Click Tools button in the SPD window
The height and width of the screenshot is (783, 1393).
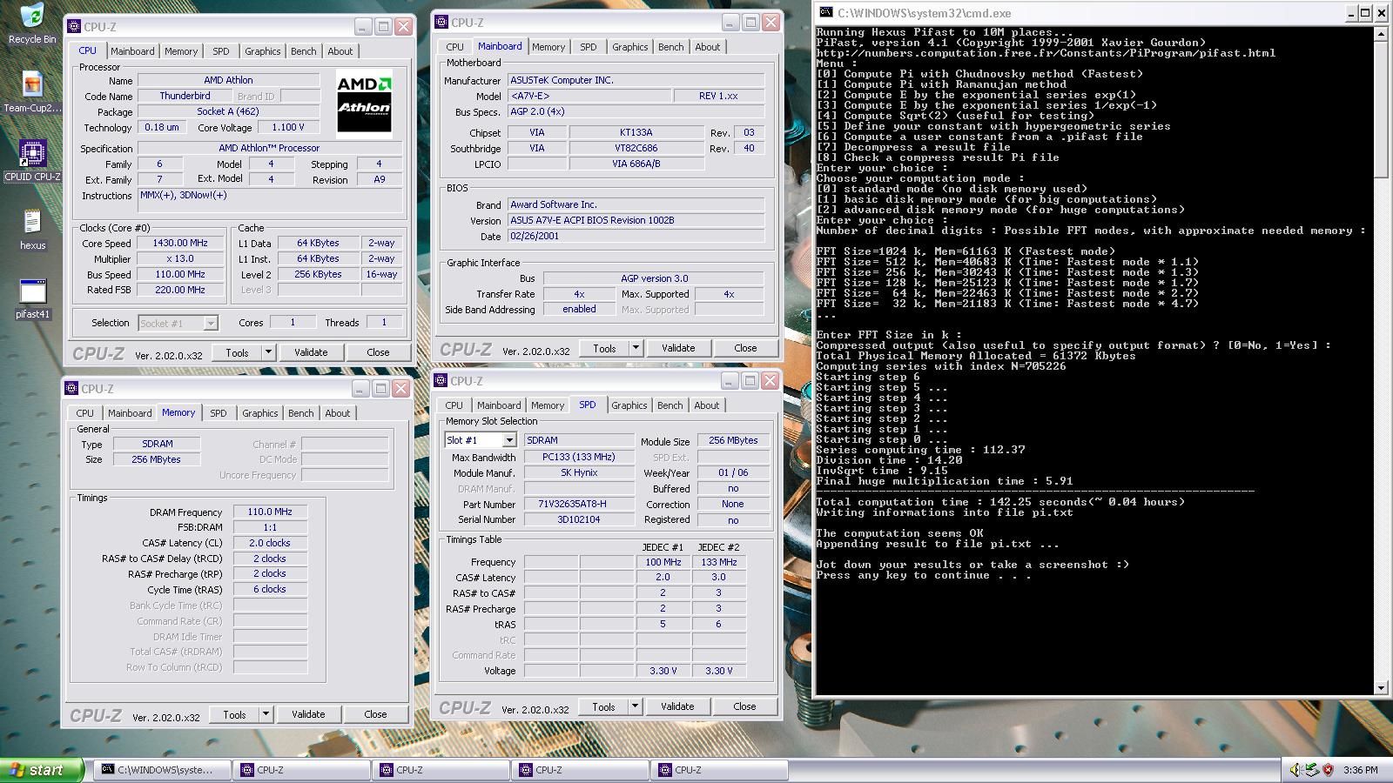click(x=603, y=706)
